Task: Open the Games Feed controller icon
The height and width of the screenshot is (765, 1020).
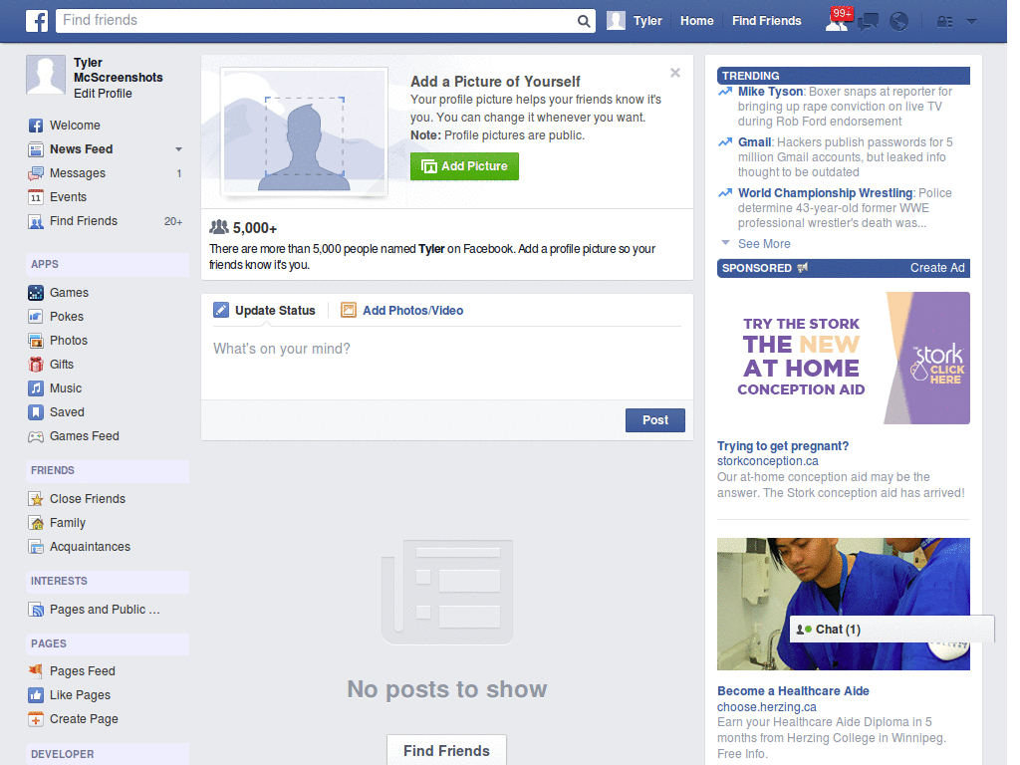Action: [x=36, y=436]
